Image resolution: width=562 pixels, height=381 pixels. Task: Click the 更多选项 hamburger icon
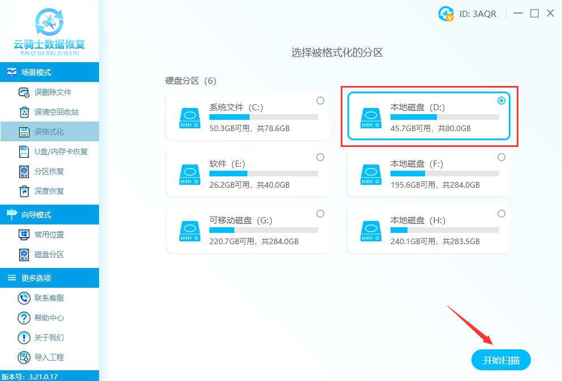pyautogui.click(x=12, y=278)
